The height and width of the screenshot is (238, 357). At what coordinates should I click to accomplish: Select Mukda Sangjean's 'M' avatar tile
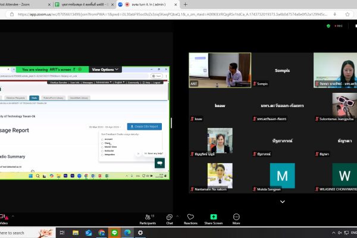coord(282,176)
